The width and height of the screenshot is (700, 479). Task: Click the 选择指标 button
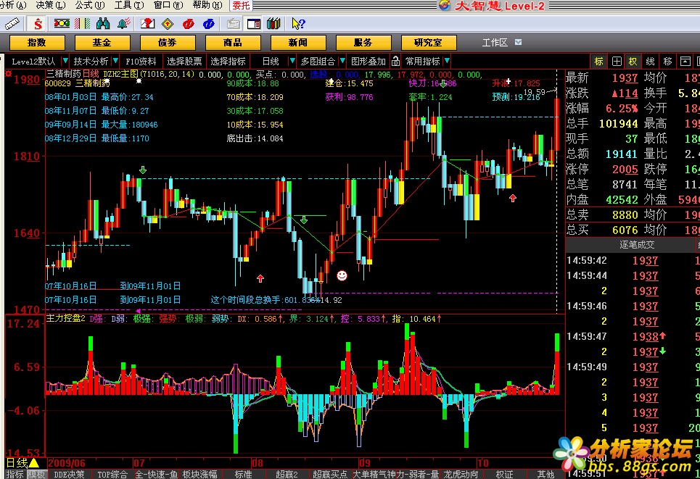tap(228, 61)
